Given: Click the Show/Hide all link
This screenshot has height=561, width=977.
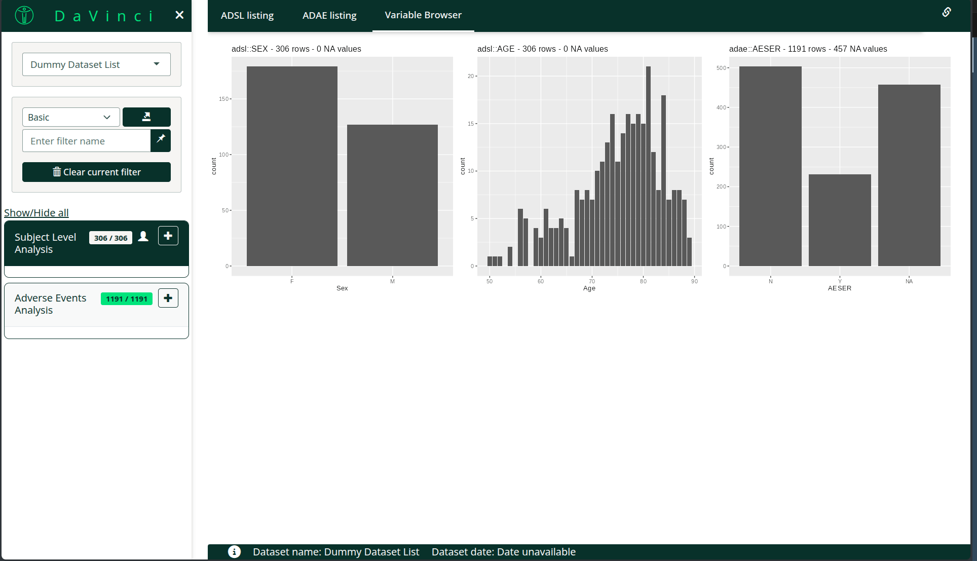Looking at the screenshot, I should pos(36,213).
